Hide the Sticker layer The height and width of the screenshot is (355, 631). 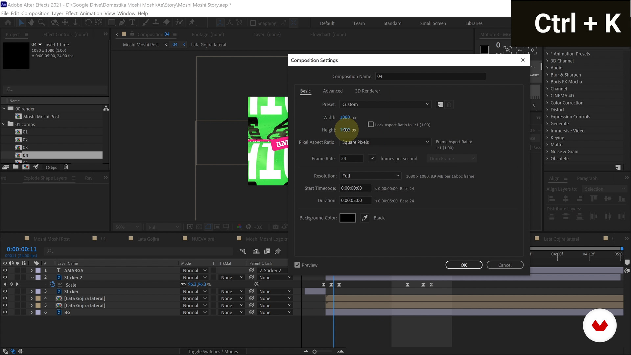(x=5, y=291)
